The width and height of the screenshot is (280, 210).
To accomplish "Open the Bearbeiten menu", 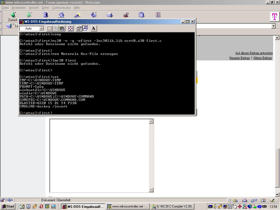I will 19,8.
